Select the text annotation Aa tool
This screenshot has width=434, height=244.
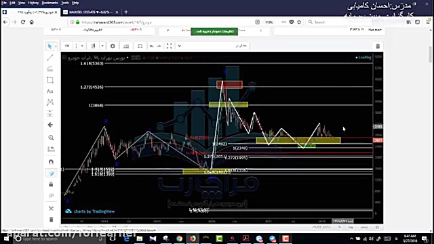[50, 91]
